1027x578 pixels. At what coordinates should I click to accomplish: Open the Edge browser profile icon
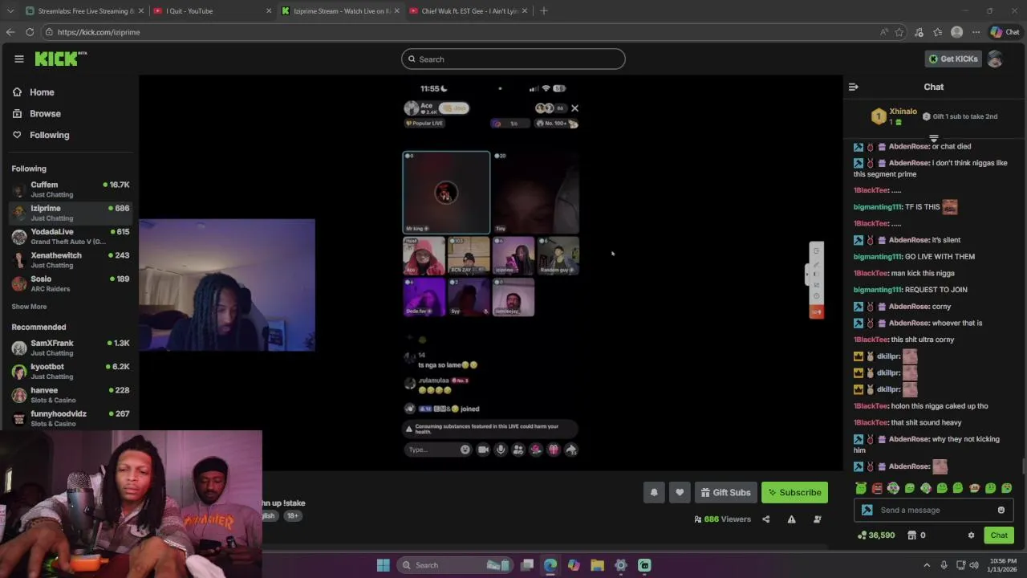point(956,32)
